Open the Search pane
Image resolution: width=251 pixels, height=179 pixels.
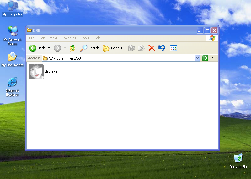90,48
